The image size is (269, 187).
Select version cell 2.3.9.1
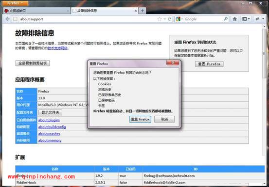(100, 183)
